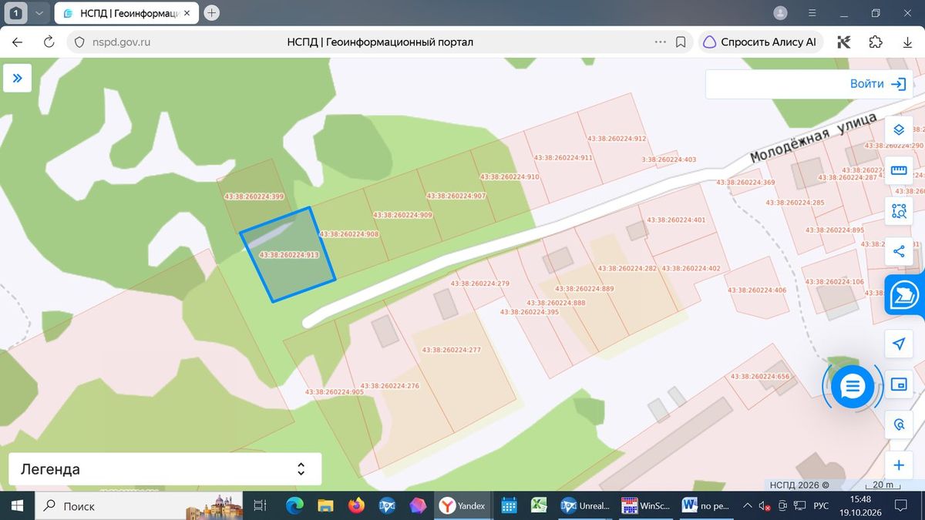925x520 pixels.
Task: Open the chat assistant side widget
Action: (x=904, y=296)
